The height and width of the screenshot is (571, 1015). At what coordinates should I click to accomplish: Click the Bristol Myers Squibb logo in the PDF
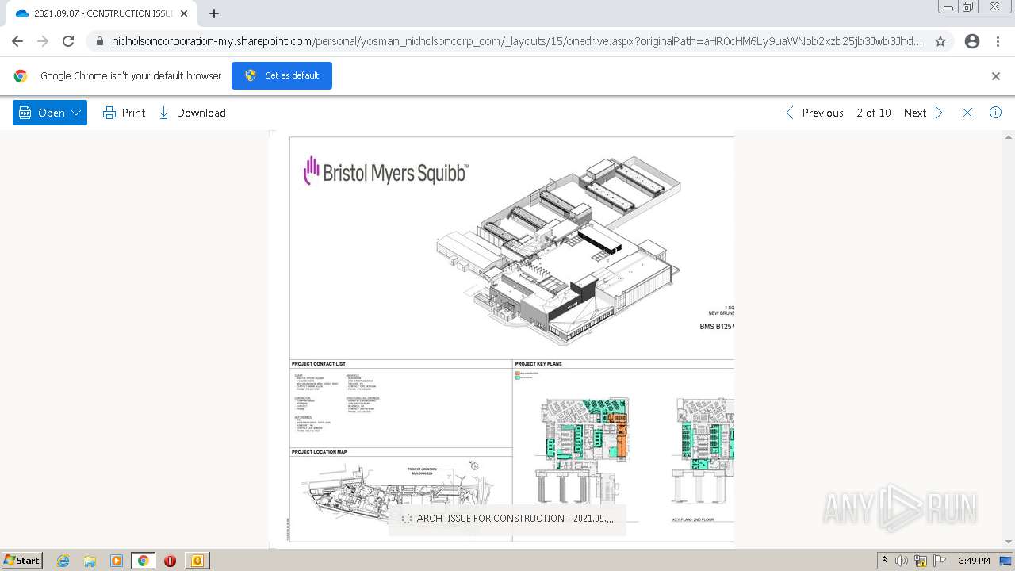[385, 171]
